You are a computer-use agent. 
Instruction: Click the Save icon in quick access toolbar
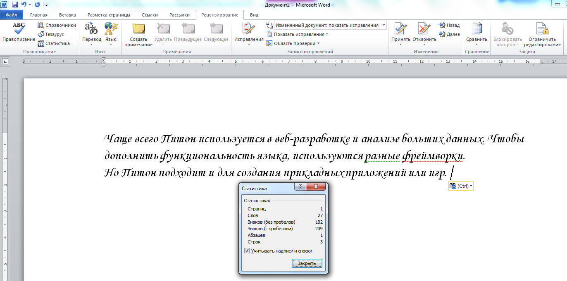15,5
